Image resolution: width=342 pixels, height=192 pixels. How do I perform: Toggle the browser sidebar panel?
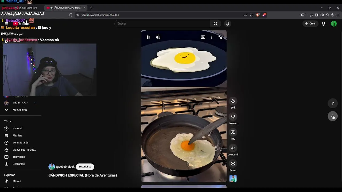317,15
